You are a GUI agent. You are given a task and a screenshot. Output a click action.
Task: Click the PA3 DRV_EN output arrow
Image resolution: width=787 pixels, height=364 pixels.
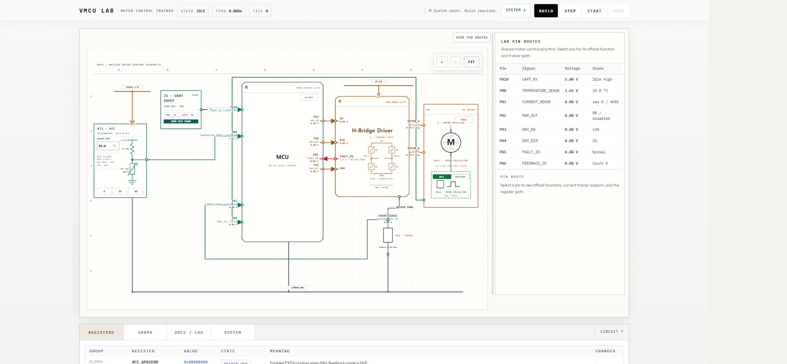333,121
